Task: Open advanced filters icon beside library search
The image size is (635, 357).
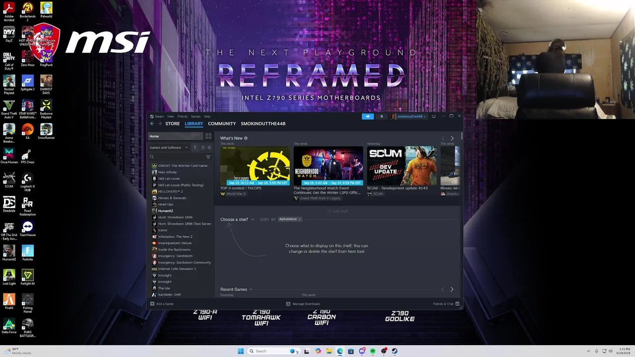Action: pyautogui.click(x=208, y=157)
